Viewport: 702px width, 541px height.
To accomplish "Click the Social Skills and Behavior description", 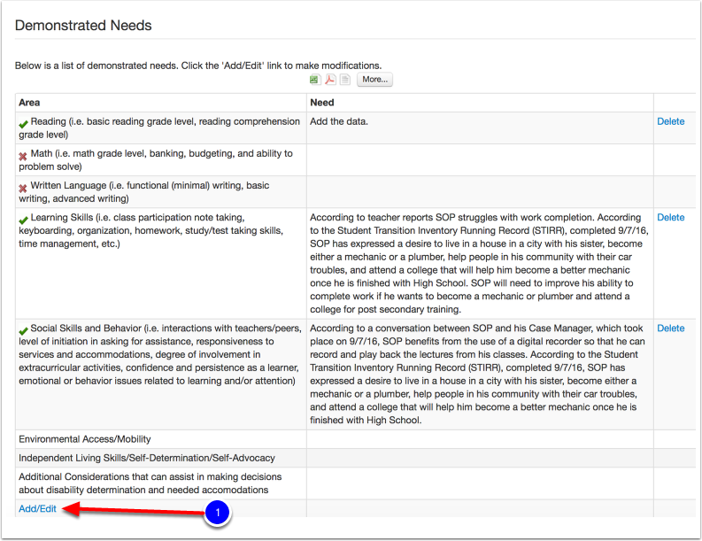I will (x=160, y=354).
